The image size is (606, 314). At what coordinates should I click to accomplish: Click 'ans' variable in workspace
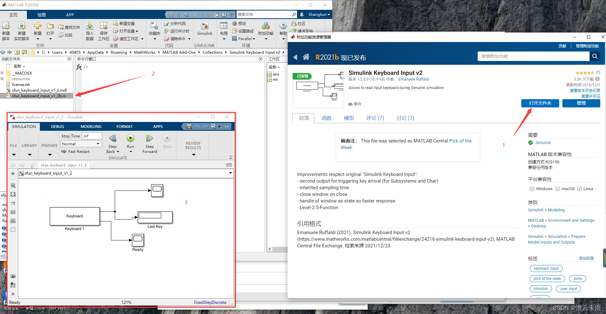(x=276, y=74)
